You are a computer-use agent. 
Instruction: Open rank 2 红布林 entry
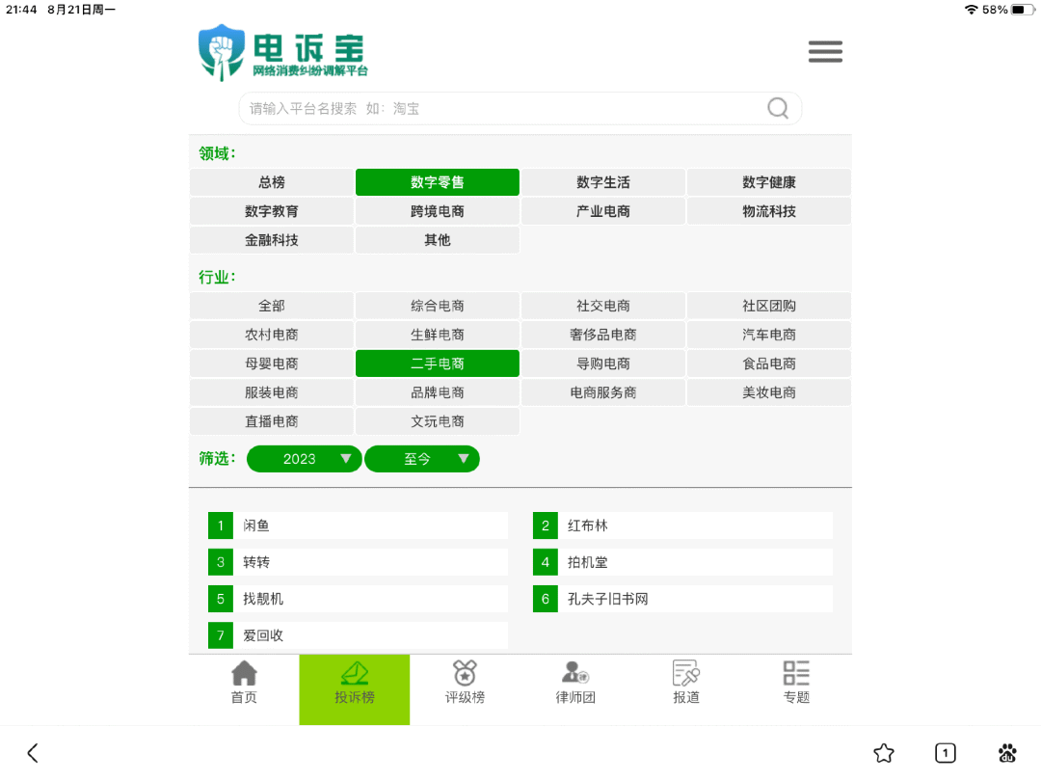click(682, 525)
